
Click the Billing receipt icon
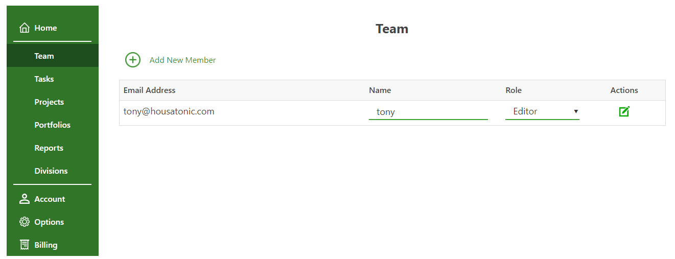(24, 245)
